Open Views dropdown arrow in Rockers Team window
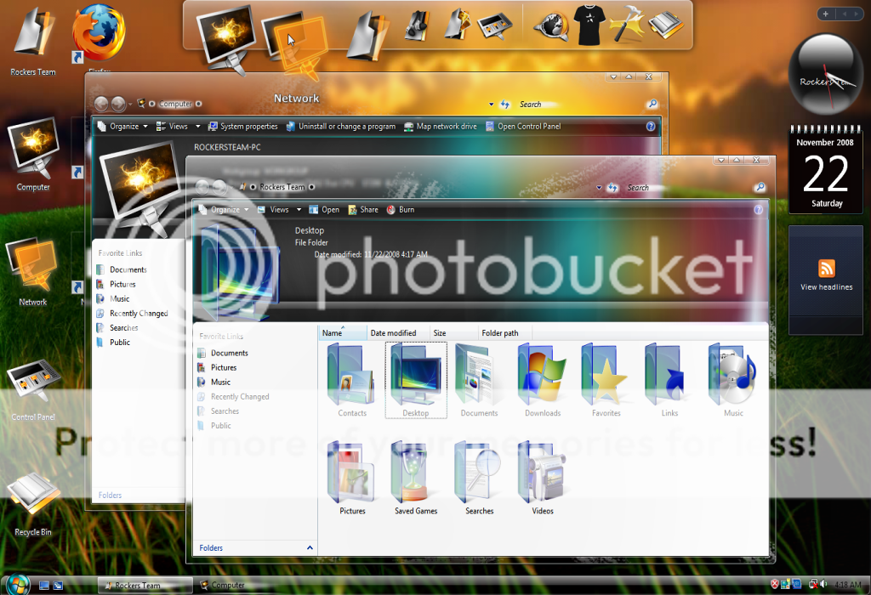This screenshot has height=595, width=871. click(x=299, y=210)
